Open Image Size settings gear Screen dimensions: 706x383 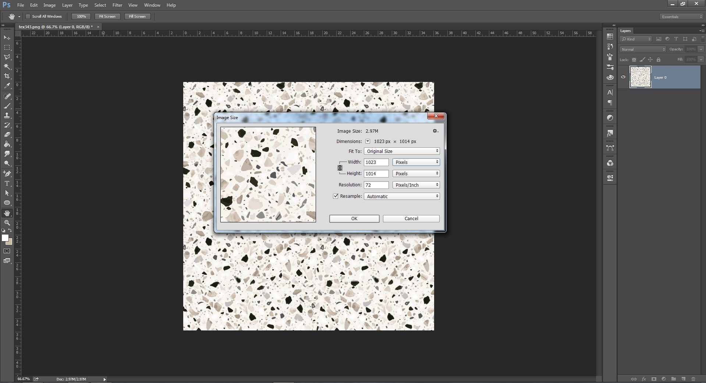(x=436, y=131)
